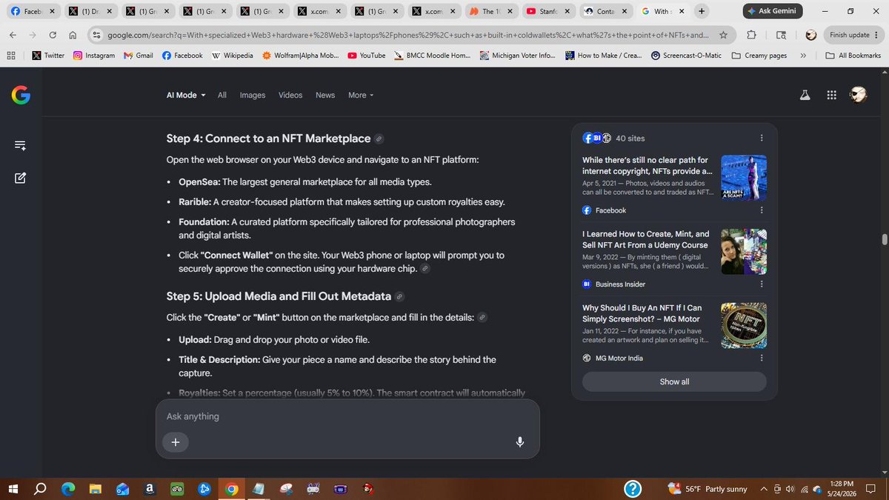
Task: Open the Google account profile picture
Action: click(858, 95)
